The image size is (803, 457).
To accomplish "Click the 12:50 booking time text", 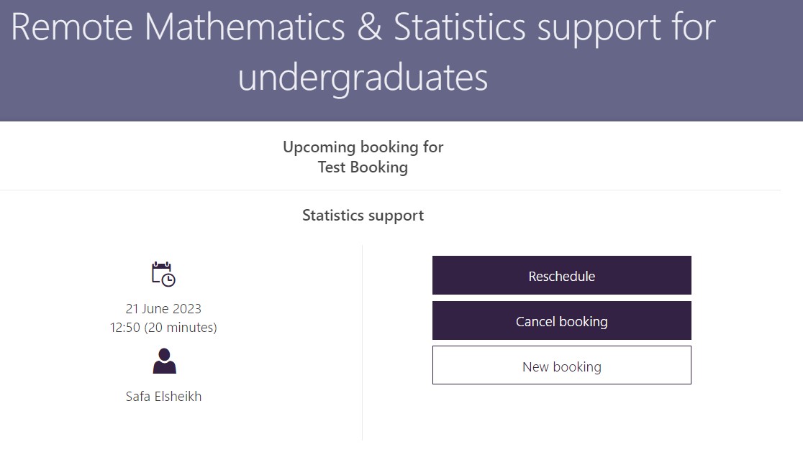I will (x=124, y=328).
